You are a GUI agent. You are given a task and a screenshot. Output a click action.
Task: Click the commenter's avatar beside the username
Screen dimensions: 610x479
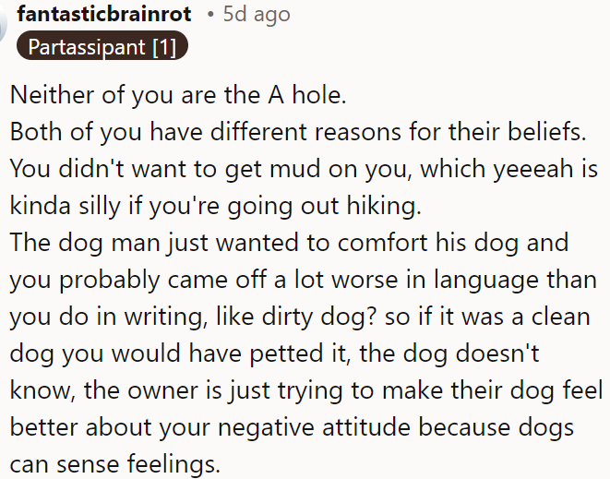click(3, 23)
